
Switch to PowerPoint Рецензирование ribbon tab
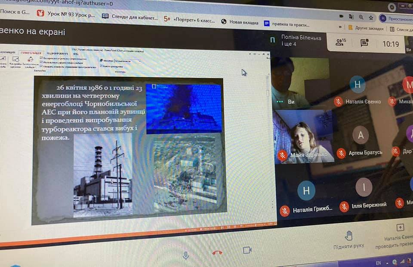tap(57, 53)
